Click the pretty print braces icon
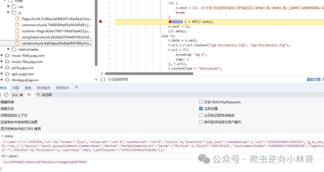The image size is (324, 172). 103,79
